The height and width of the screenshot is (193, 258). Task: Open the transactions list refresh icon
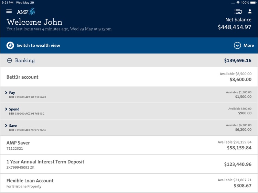(238, 11)
